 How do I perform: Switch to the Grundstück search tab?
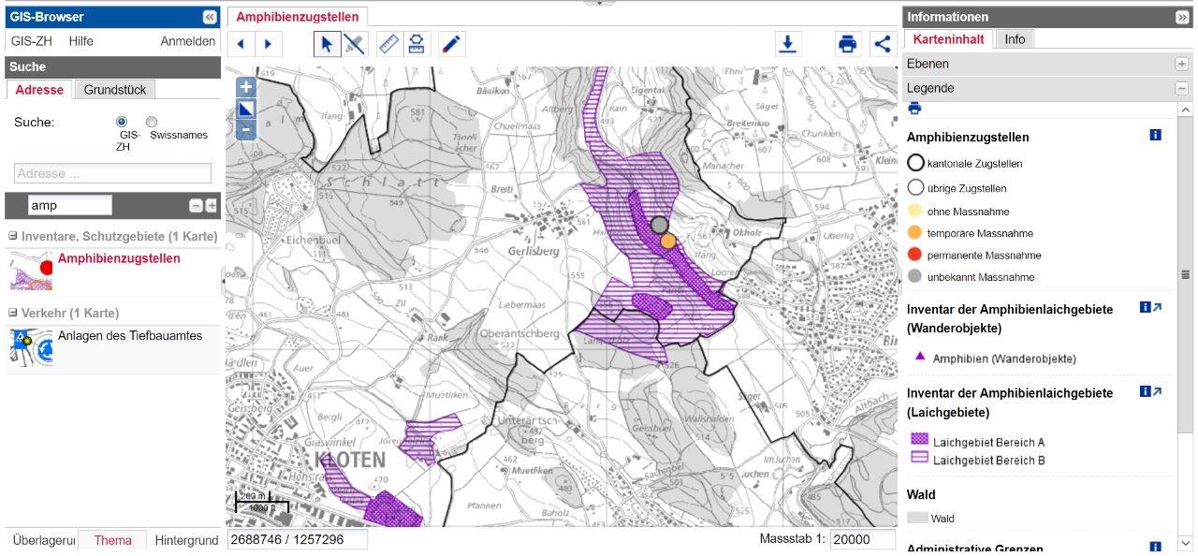click(115, 90)
